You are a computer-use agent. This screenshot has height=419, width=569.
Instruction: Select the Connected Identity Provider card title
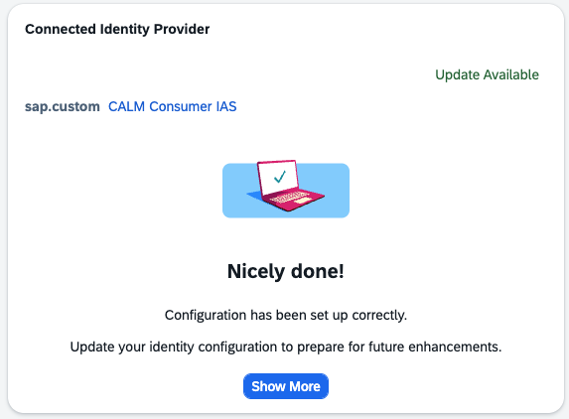[x=117, y=29]
